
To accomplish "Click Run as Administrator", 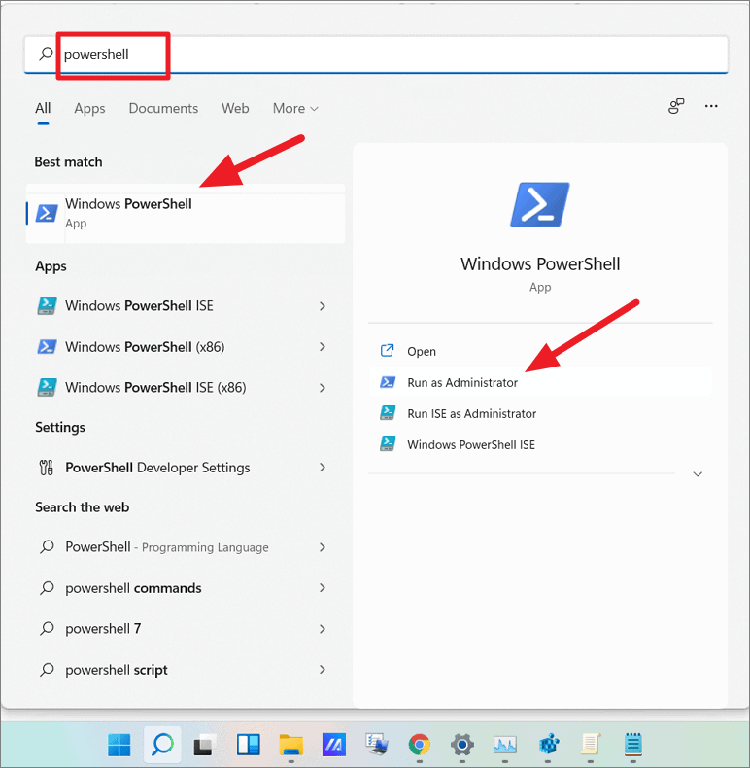I will pyautogui.click(x=540, y=382).
